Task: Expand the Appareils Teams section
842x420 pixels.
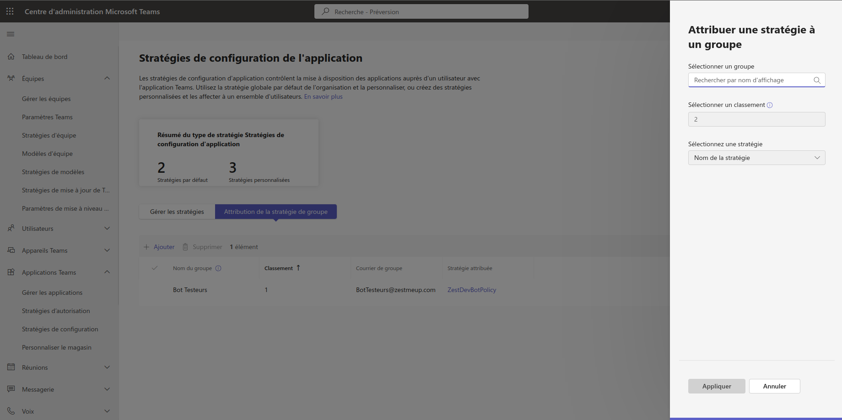Action: coord(107,250)
